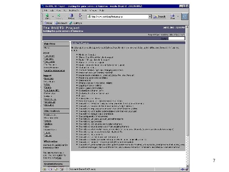
Task: Print the page using Print icon
Action: 173,16
